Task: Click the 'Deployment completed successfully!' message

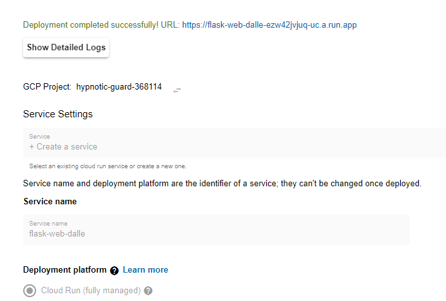Action: click(101, 25)
